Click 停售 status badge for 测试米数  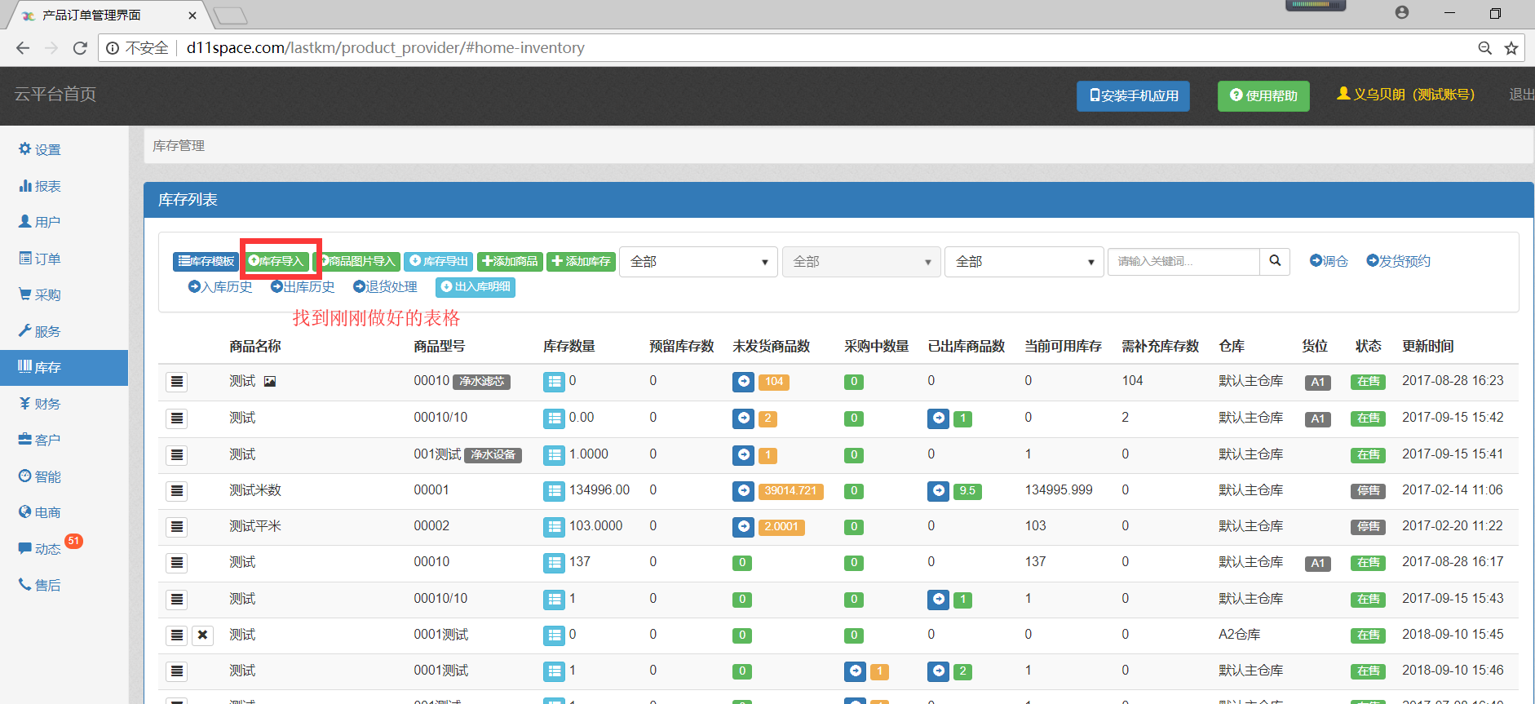[1368, 491]
